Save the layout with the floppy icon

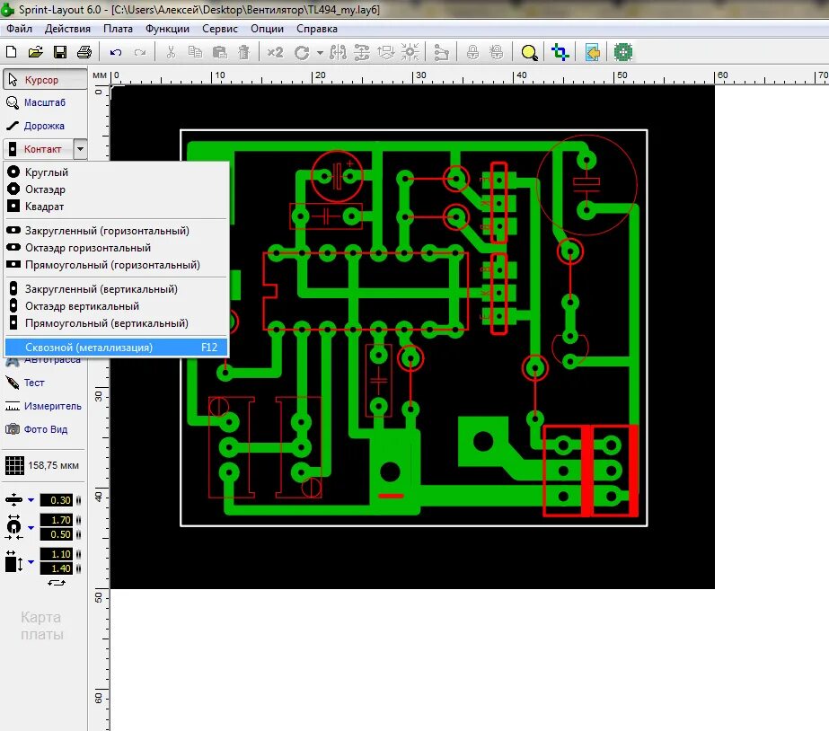tap(60, 52)
